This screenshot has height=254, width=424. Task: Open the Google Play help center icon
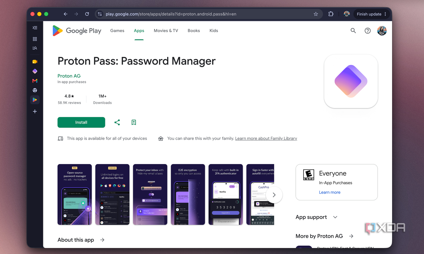point(368,31)
